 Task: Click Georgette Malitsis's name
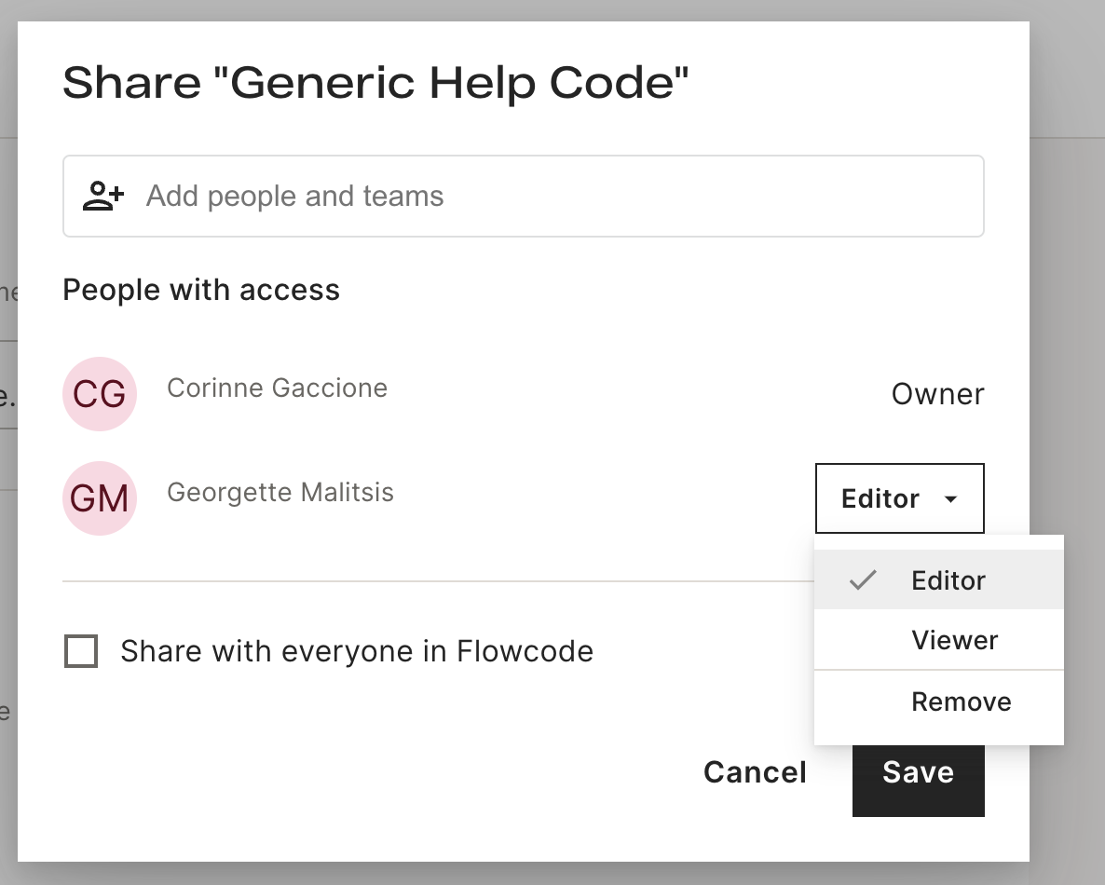point(280,493)
